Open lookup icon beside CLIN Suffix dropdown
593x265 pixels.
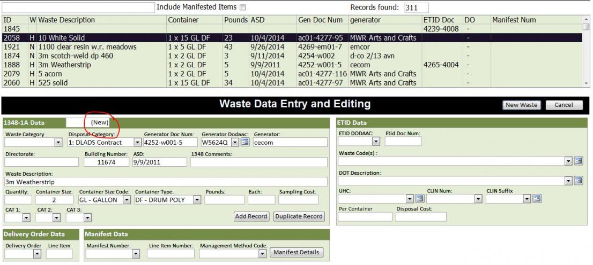pyautogui.click(x=537, y=199)
